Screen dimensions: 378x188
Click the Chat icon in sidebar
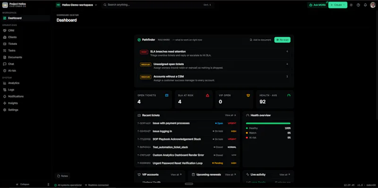click(x=5, y=64)
